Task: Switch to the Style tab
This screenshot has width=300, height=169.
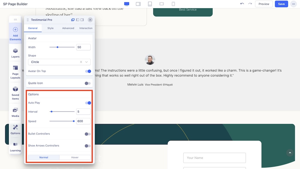Action: tap(50, 28)
